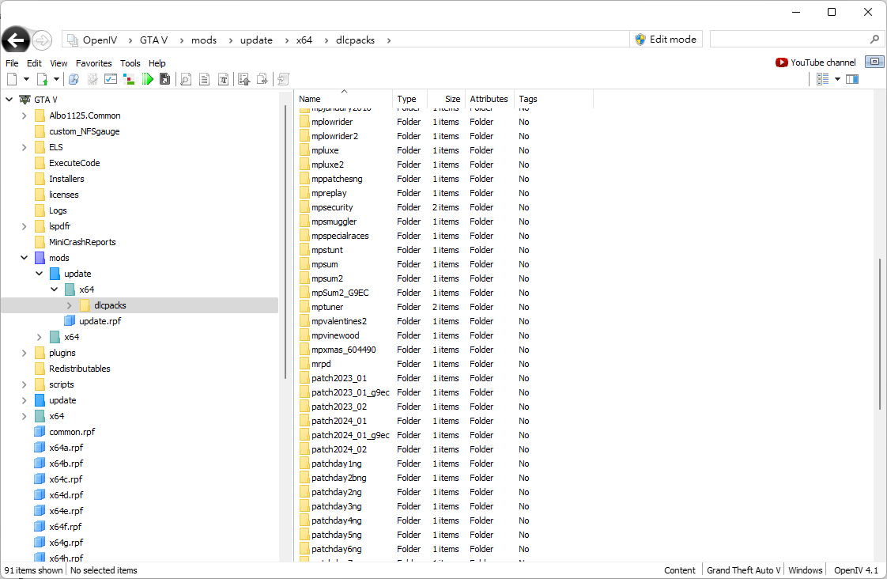Open the Edit menu
The height and width of the screenshot is (579, 887).
[34, 63]
